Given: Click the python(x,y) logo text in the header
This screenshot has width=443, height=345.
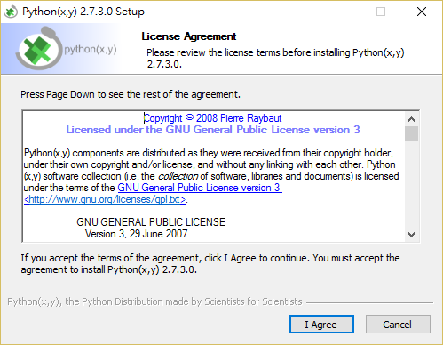Looking at the screenshot, I should (x=91, y=49).
